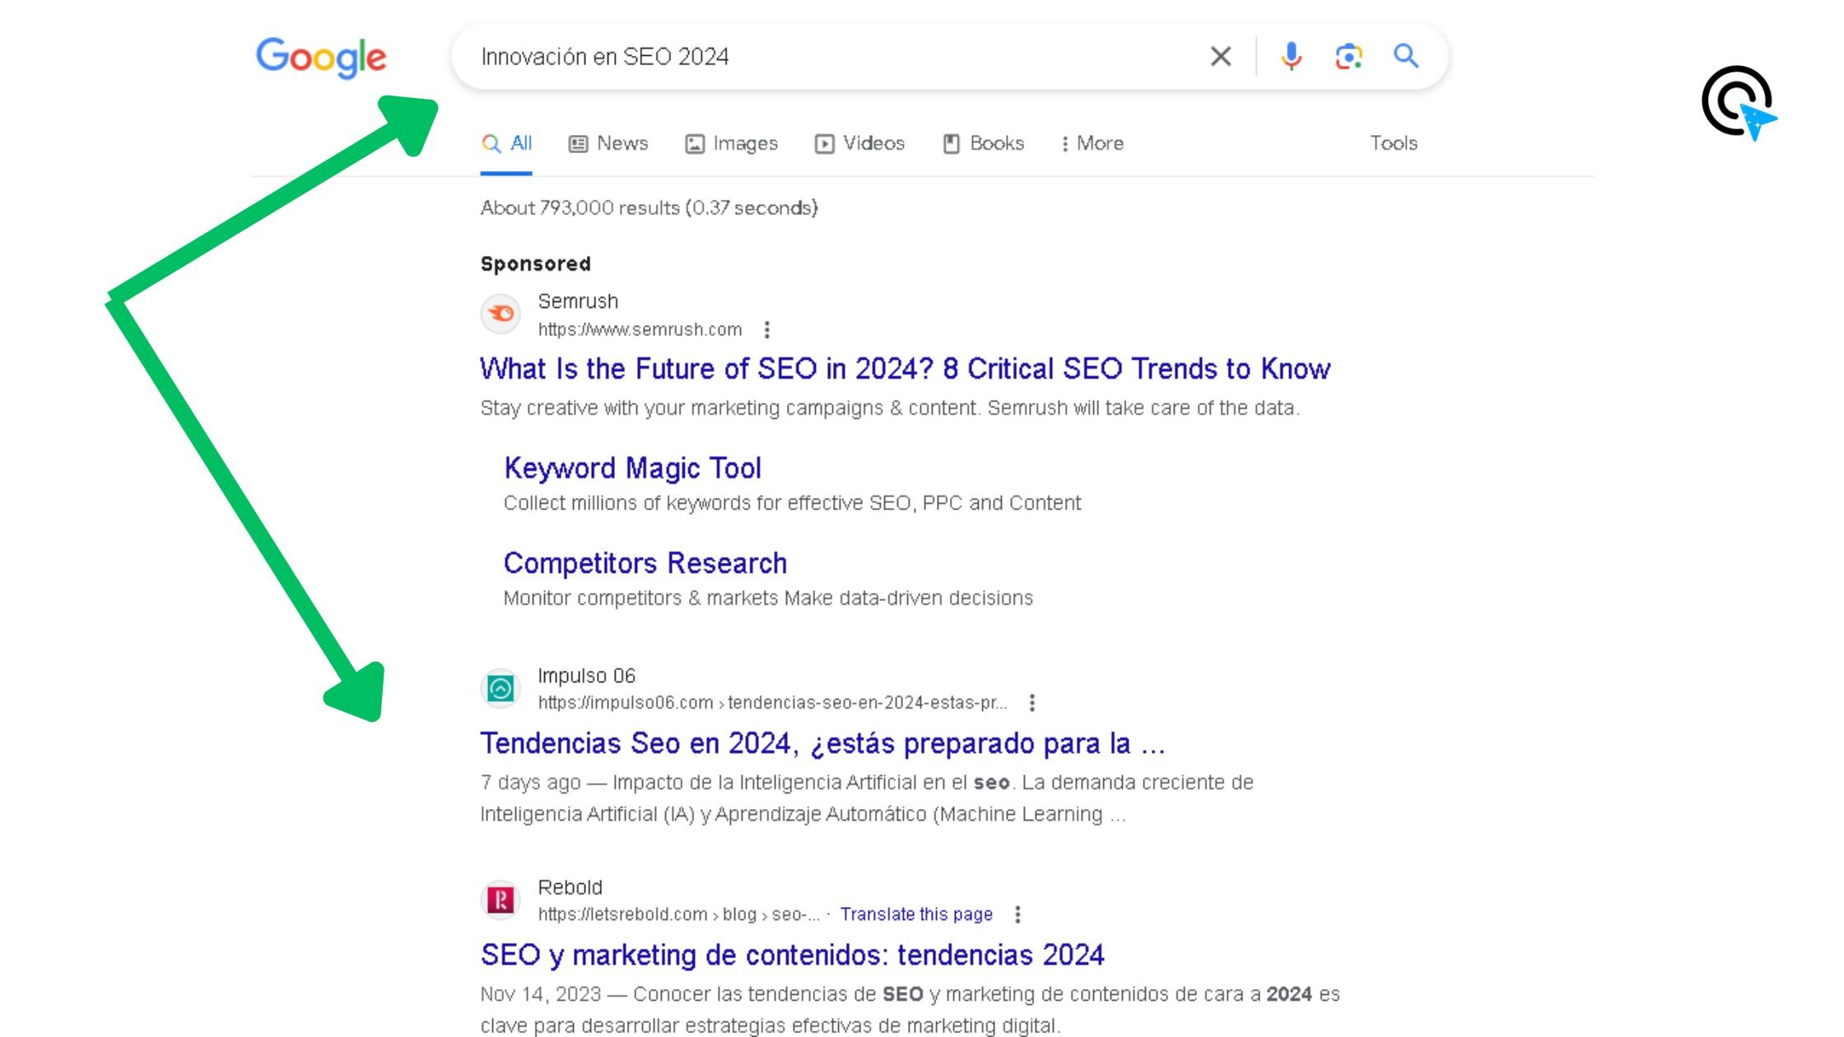Open the Tools search filter dropdown

click(1395, 143)
